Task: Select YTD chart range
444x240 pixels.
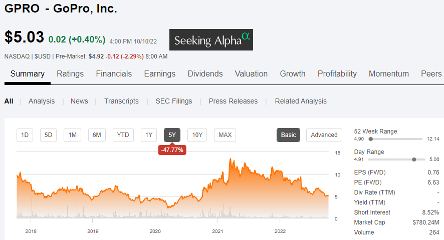Action: (x=123, y=135)
